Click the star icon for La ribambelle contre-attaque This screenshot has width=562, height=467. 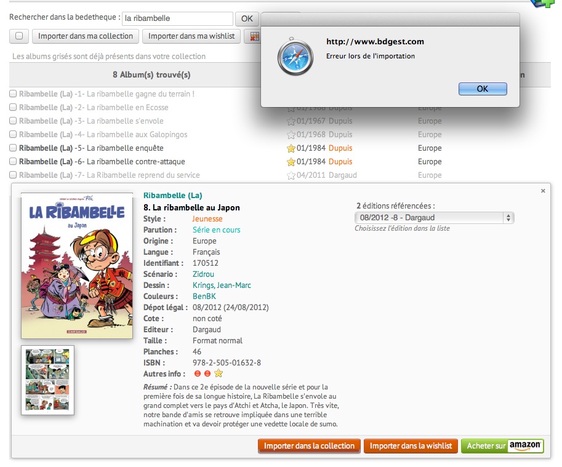[x=291, y=162]
